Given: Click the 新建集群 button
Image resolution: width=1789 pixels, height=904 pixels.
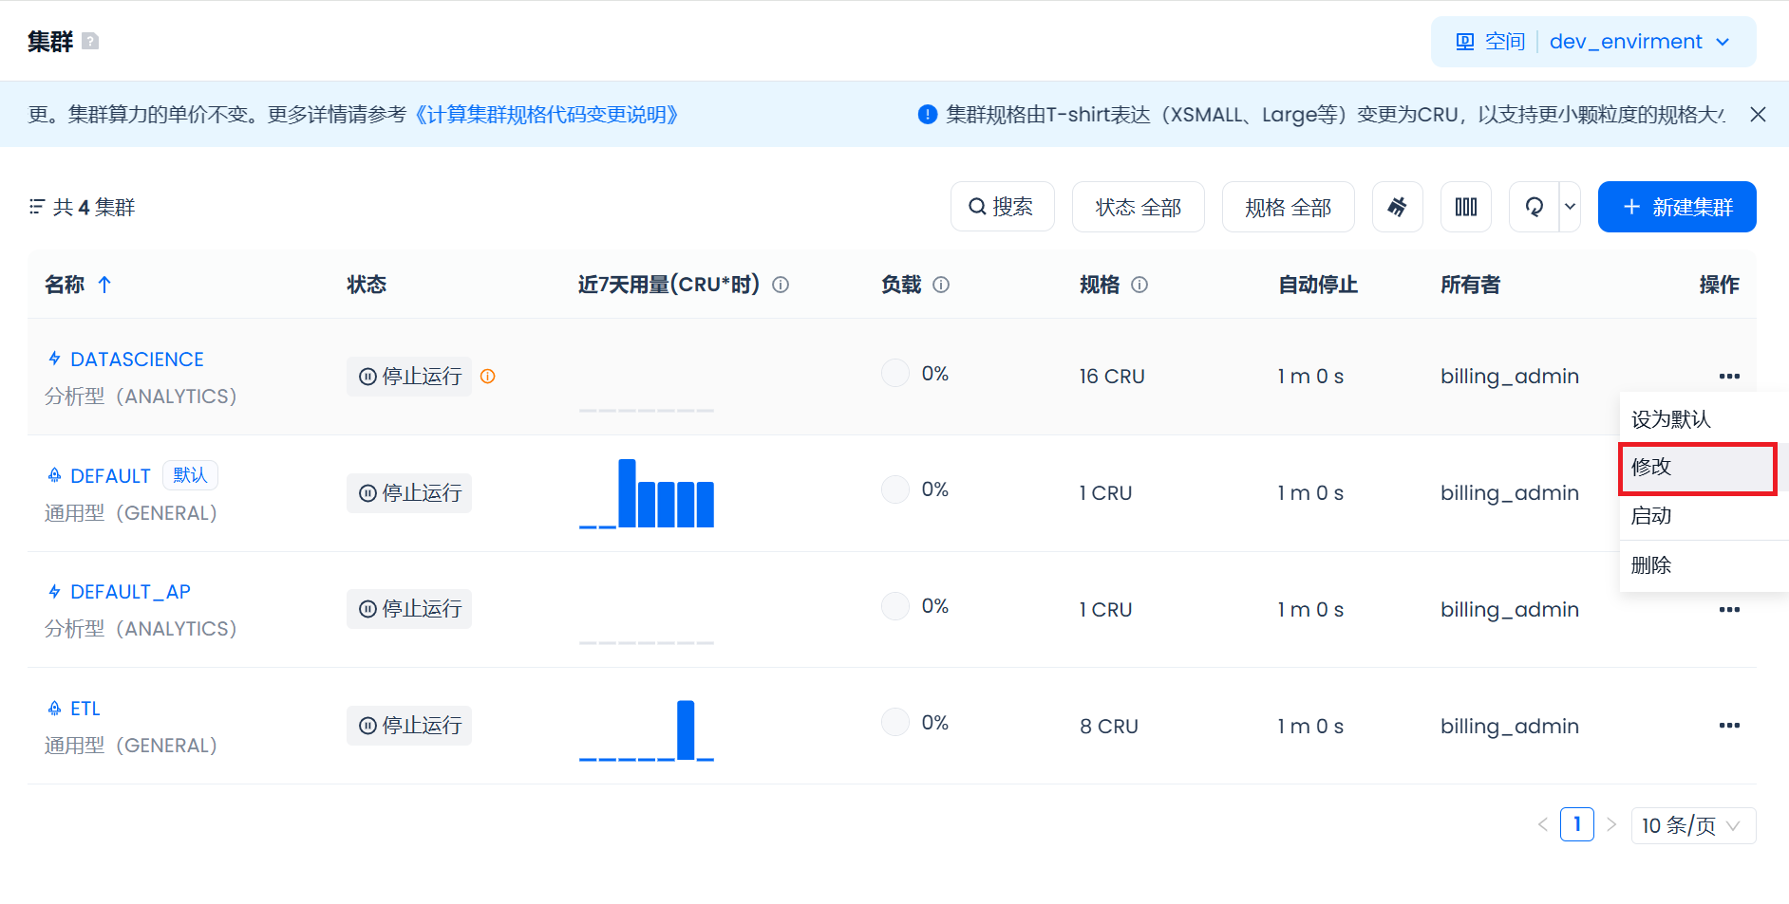Looking at the screenshot, I should (x=1676, y=207).
